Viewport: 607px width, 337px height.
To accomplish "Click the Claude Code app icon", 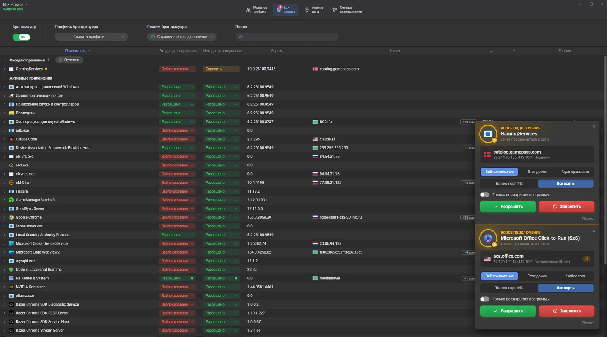I will 11,139.
